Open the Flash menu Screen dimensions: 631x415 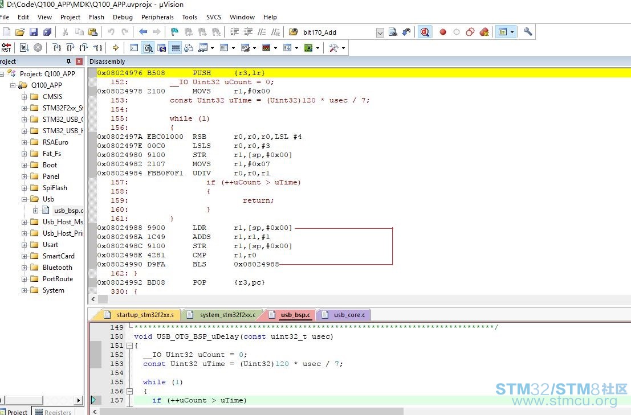pos(96,17)
